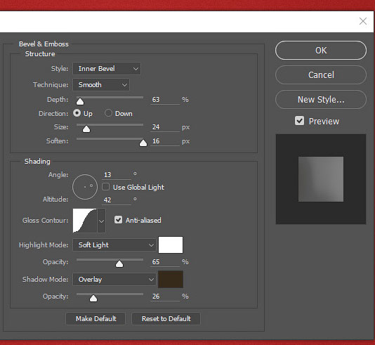375x345 pixels.
Task: Click the New Style... button
Action: (321, 100)
